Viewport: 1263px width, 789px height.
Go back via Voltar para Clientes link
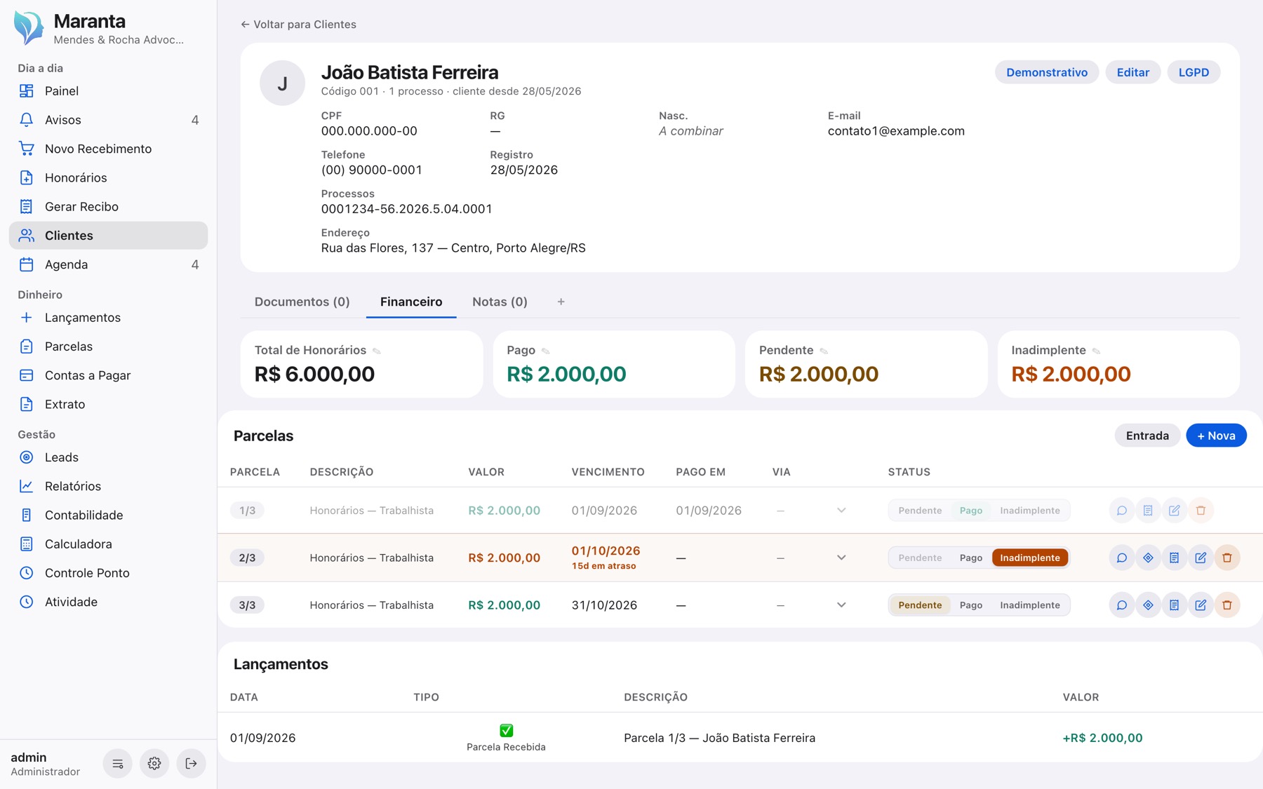[298, 25]
